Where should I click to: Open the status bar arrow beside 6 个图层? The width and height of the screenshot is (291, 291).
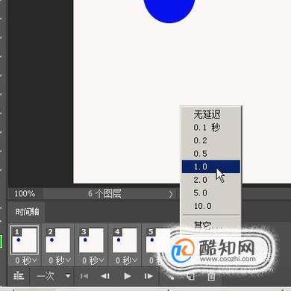pos(171,194)
